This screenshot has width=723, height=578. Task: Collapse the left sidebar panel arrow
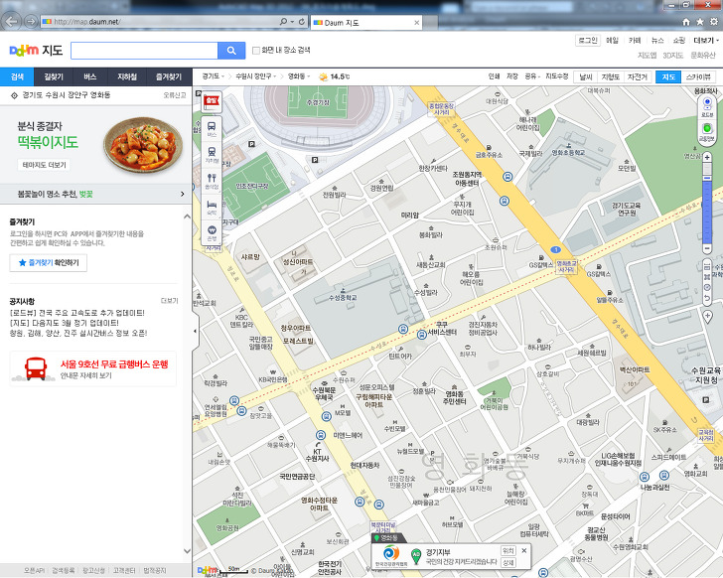[x=195, y=331]
